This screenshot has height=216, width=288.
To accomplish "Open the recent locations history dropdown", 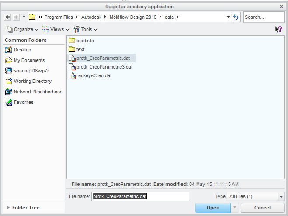I will click(24, 17).
